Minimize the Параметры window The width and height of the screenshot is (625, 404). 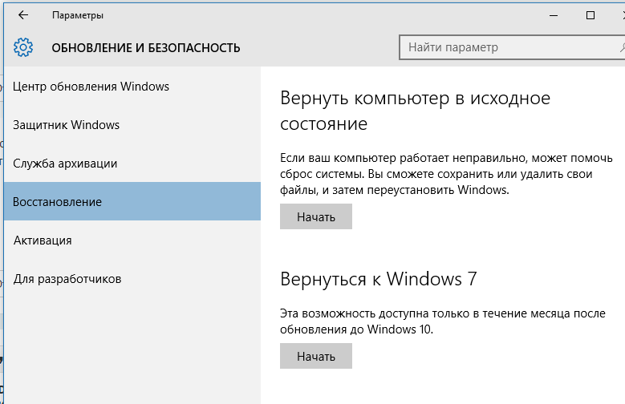pyautogui.click(x=554, y=15)
